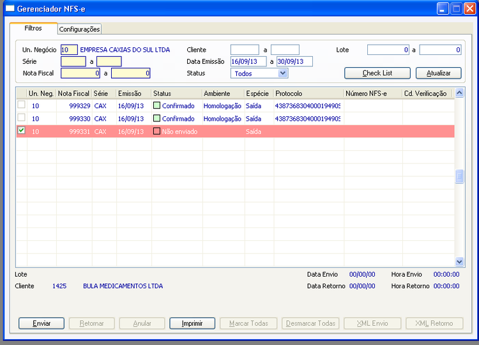Click the second Lote input field

click(440, 50)
